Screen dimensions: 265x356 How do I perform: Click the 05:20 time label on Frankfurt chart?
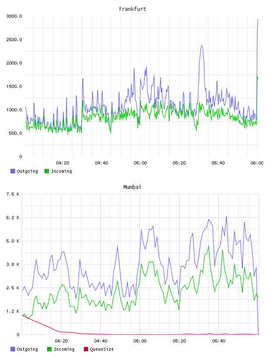click(179, 163)
